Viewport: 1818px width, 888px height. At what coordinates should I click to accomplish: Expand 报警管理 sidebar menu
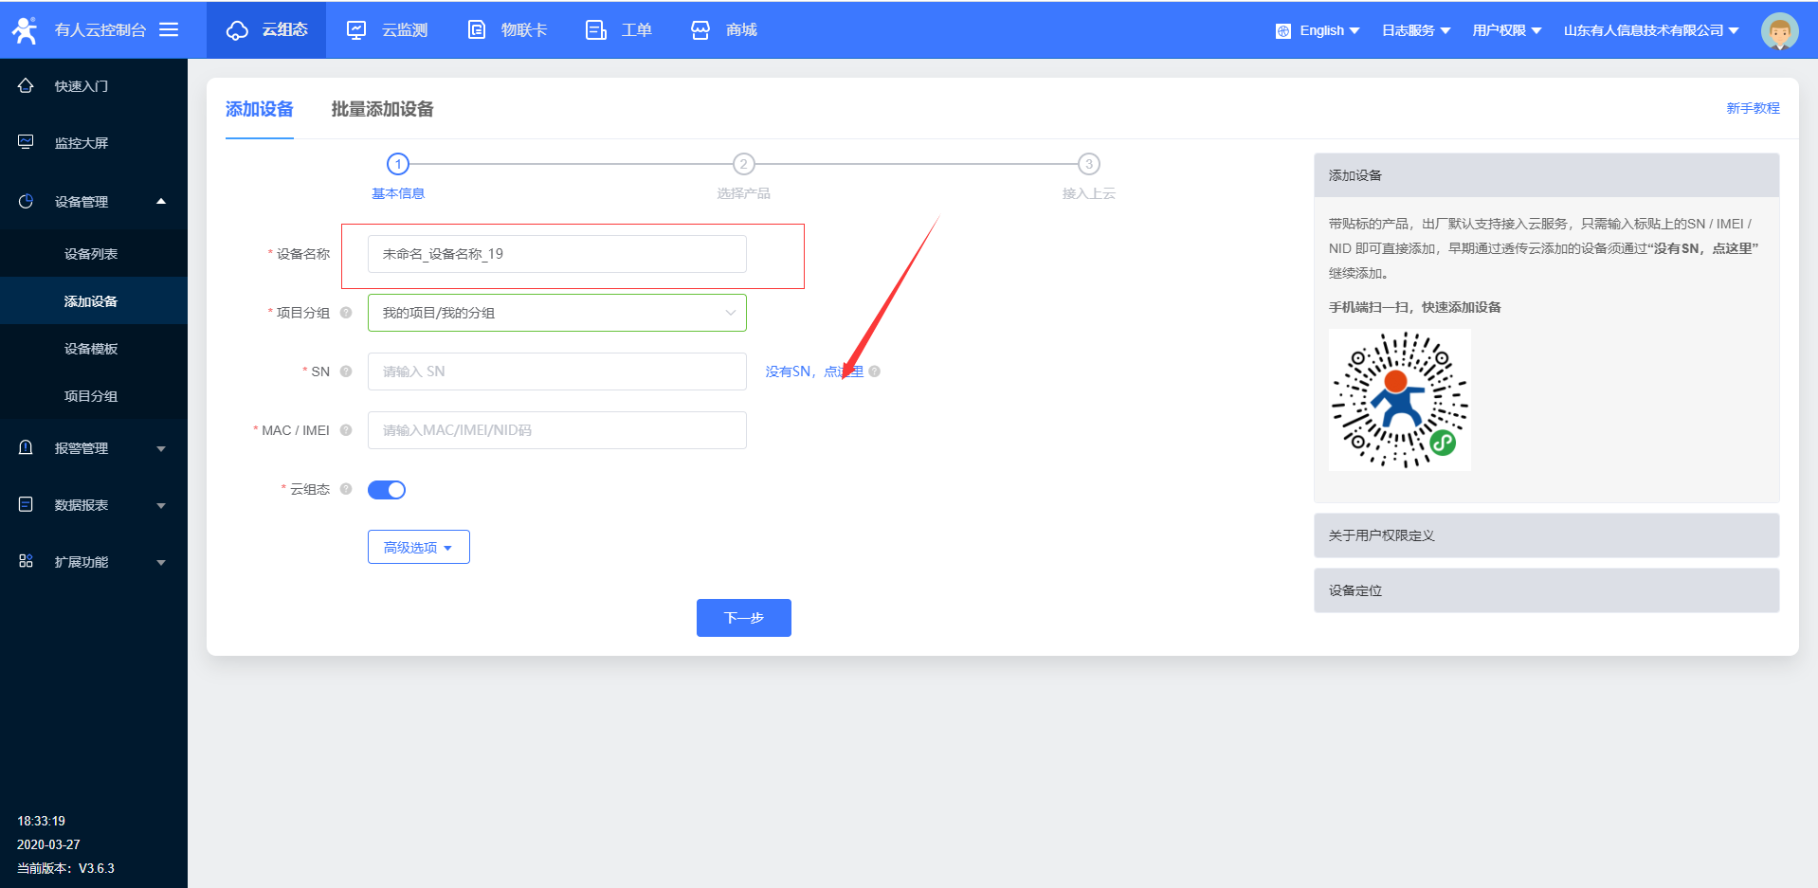click(93, 448)
